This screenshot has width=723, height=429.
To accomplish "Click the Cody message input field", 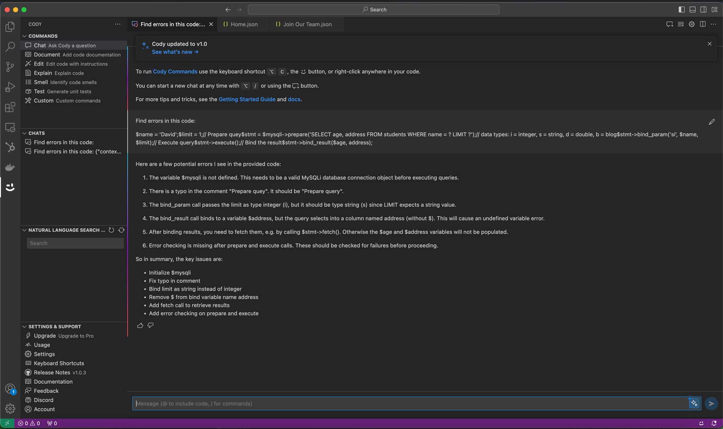I will pos(361,403).
